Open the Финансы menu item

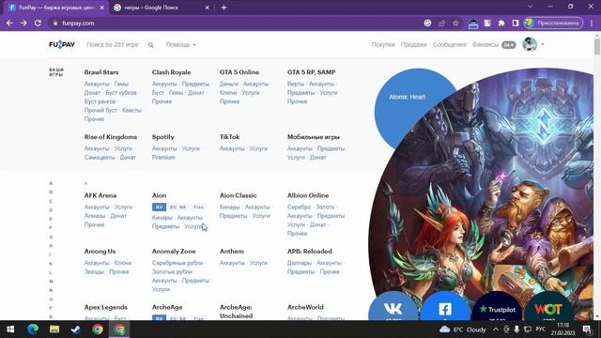point(485,45)
